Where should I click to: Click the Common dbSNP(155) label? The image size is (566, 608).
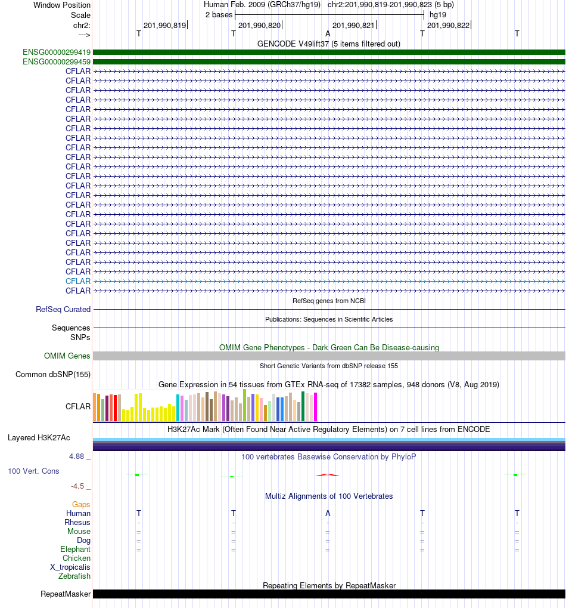(x=53, y=375)
